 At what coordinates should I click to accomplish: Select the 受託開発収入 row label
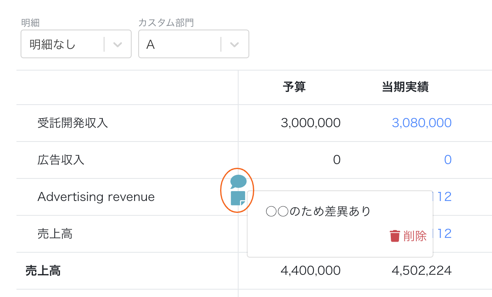72,123
